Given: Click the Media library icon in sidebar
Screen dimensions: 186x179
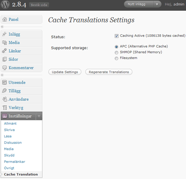Looking at the screenshot, I should 4,43.
